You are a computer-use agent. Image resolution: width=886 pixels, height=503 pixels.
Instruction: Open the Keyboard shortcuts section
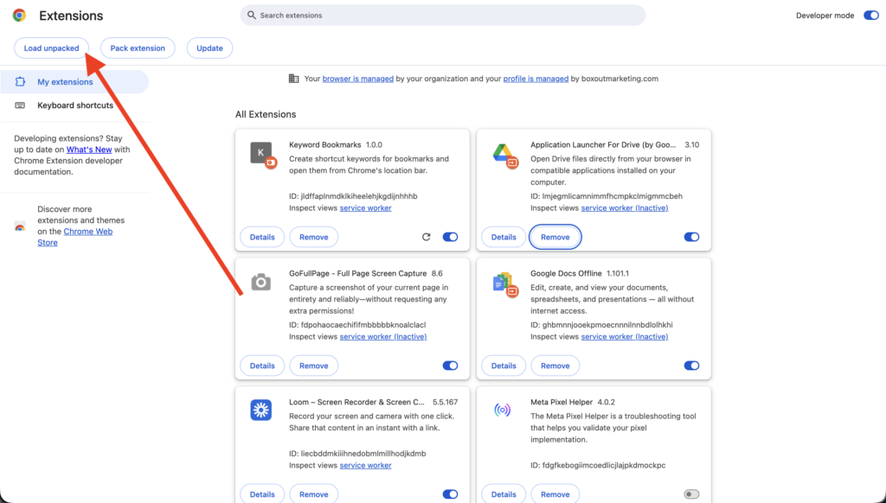coord(74,105)
